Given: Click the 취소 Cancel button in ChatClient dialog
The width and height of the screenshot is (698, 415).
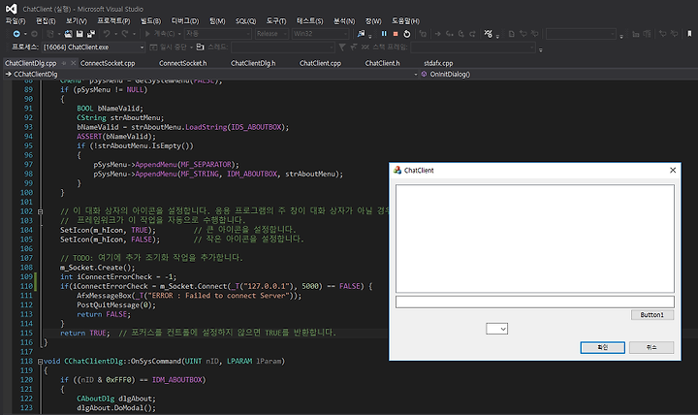Looking at the screenshot, I should click(651, 347).
